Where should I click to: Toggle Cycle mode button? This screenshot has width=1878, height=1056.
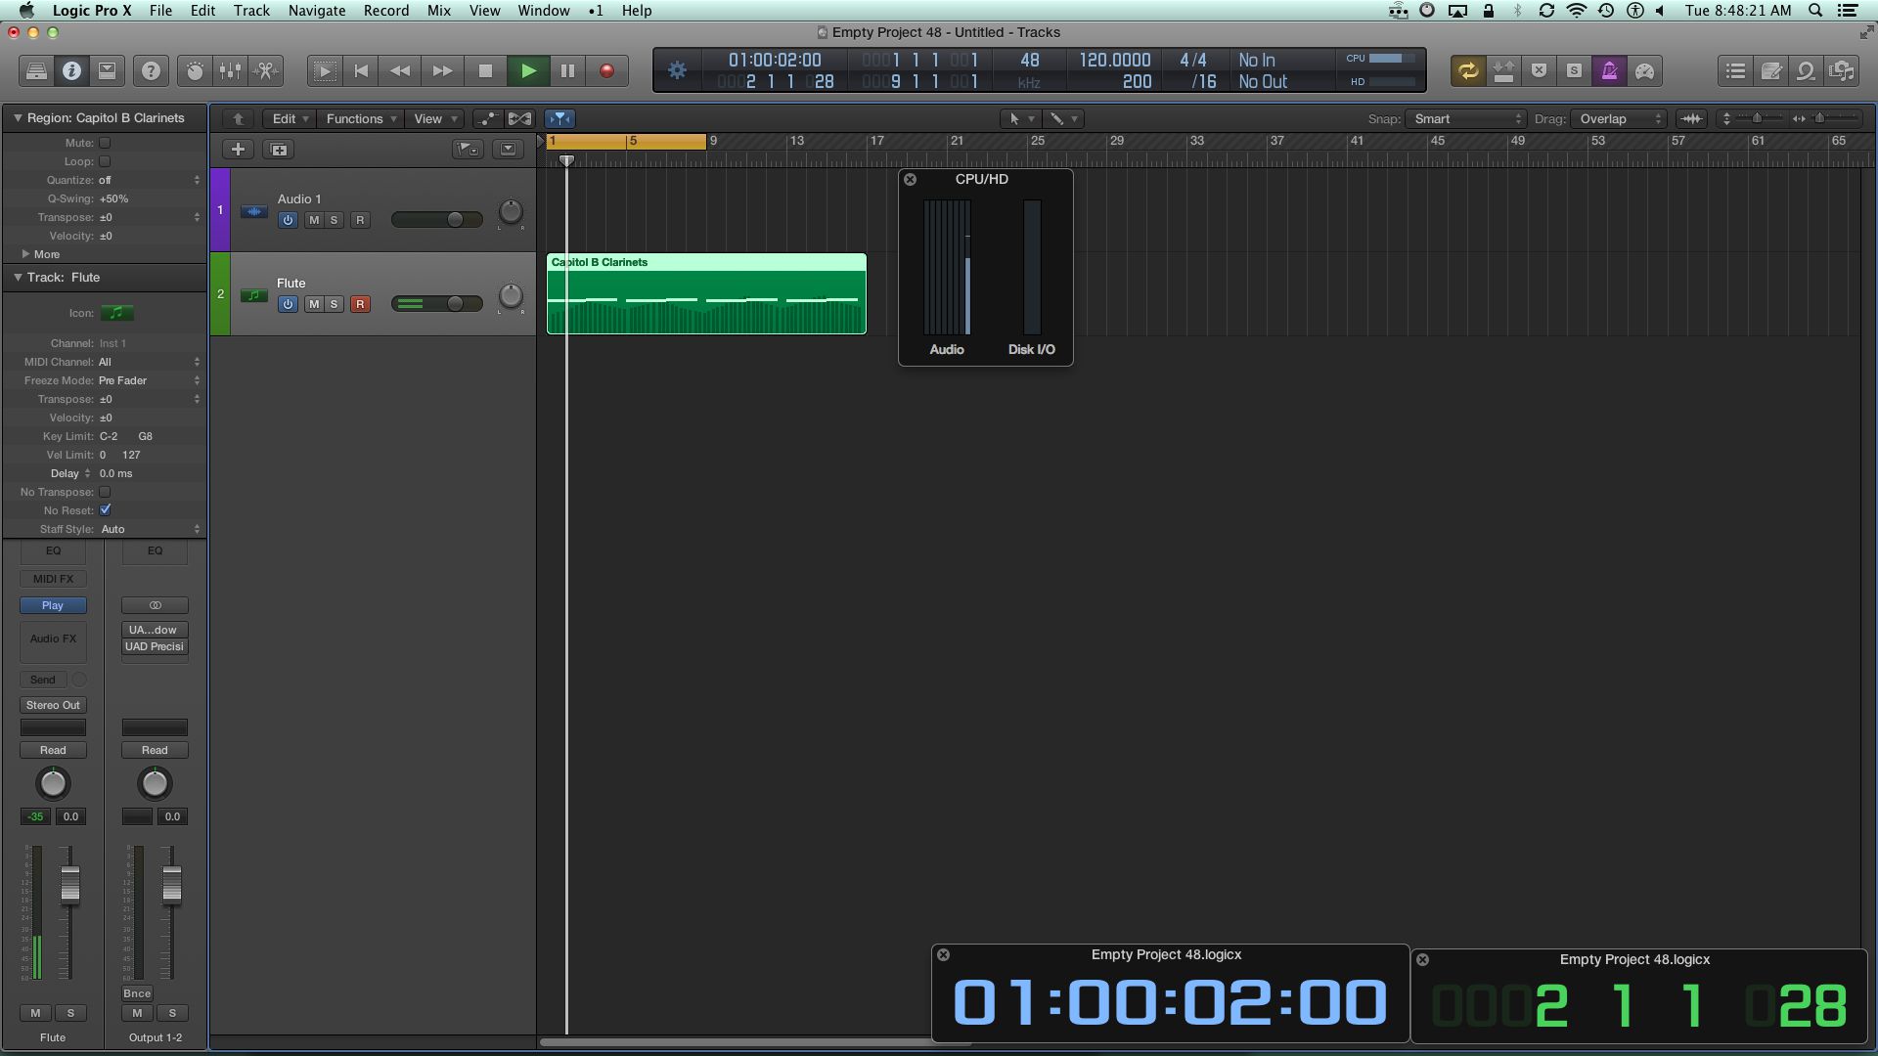coord(1467,70)
